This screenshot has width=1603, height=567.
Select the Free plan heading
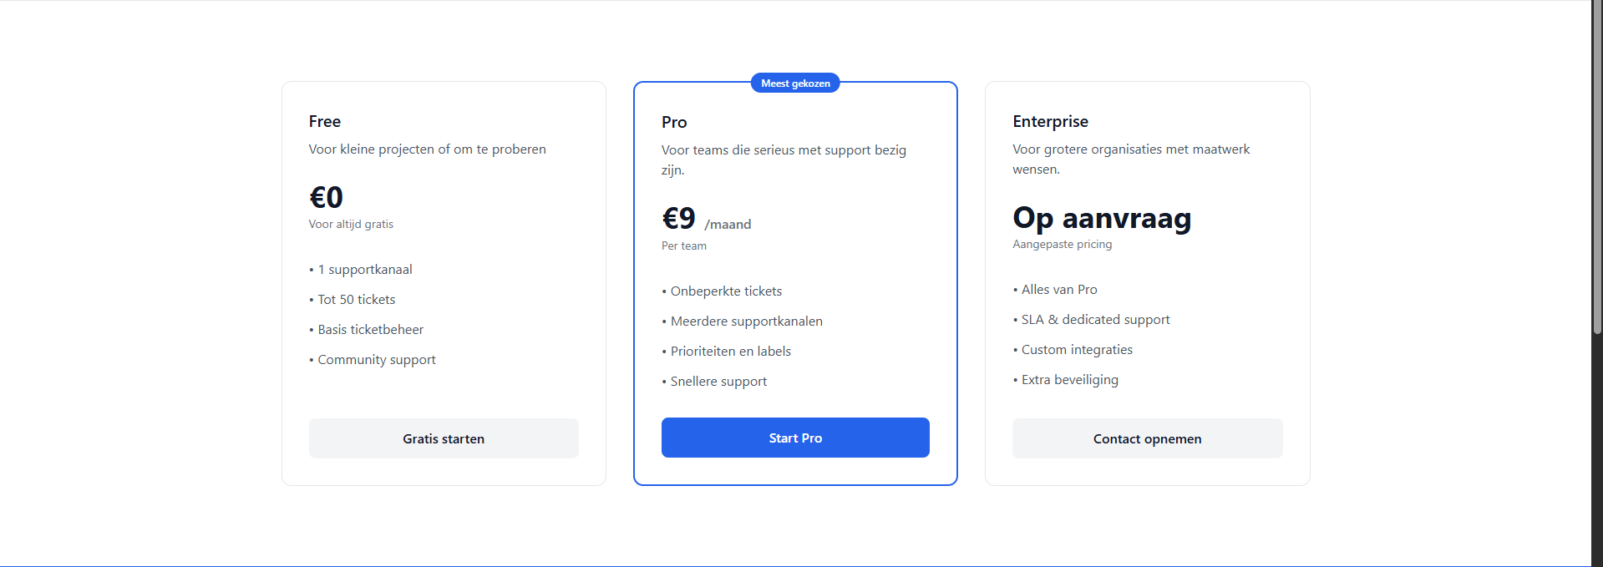point(325,121)
